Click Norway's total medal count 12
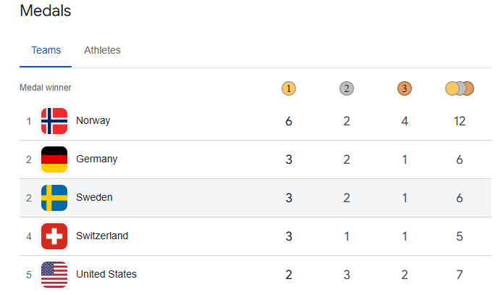The width and height of the screenshot is (498, 295). click(x=460, y=121)
